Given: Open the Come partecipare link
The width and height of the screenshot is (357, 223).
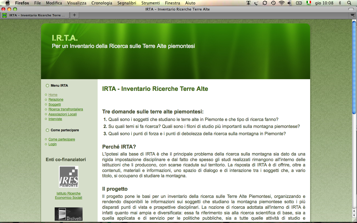Looking at the screenshot, I should click(62, 139).
